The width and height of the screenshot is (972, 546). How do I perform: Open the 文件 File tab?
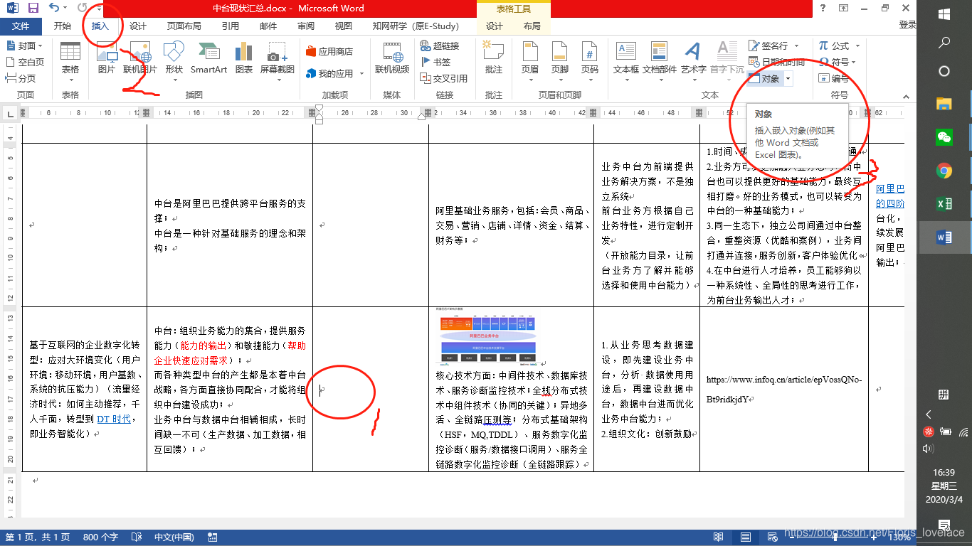click(21, 26)
